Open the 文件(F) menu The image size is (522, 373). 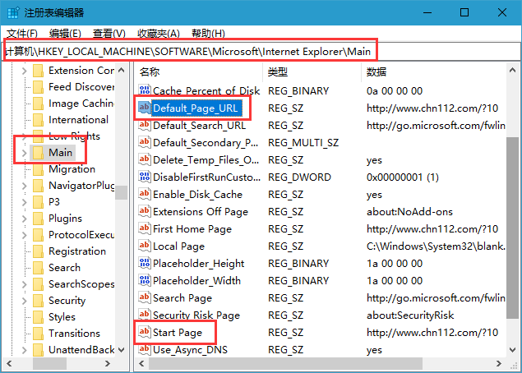point(22,34)
